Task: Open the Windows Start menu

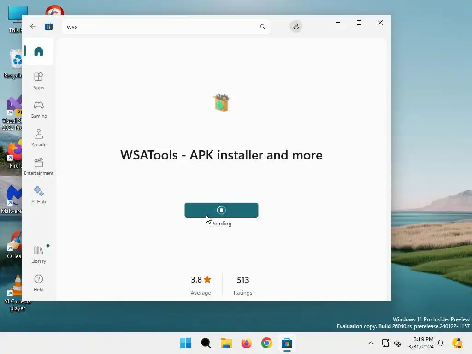Action: click(x=185, y=343)
